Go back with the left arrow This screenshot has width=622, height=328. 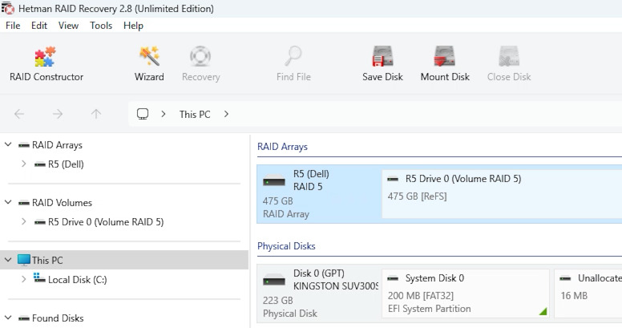pos(19,115)
